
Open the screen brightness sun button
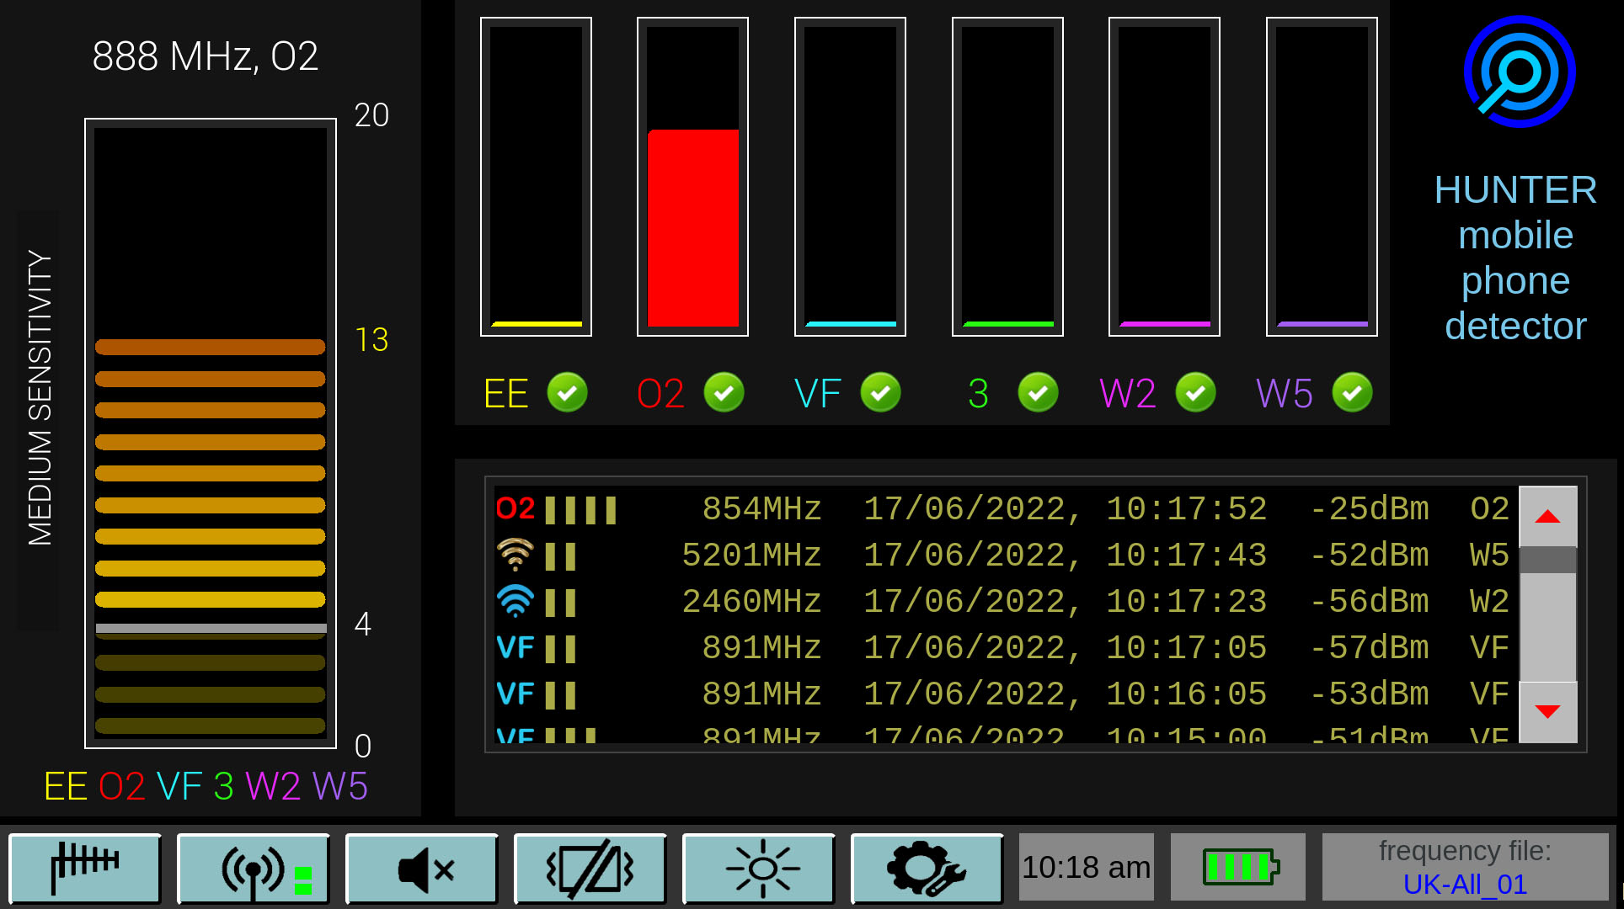click(758, 869)
